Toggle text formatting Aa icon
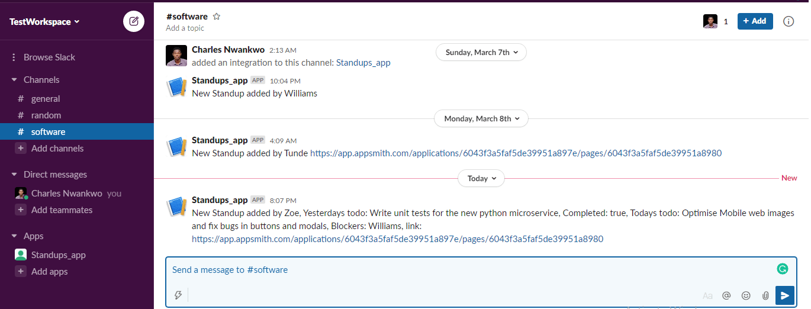This screenshot has height=309, width=811. pos(707,295)
